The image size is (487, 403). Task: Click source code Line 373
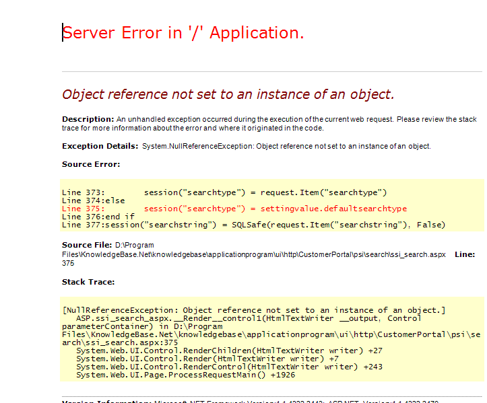click(x=224, y=192)
